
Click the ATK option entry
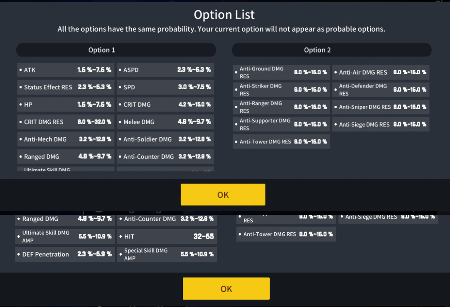click(65, 70)
